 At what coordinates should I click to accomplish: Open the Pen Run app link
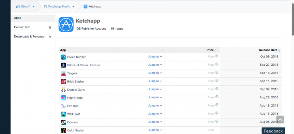pyautogui.click(x=73, y=106)
